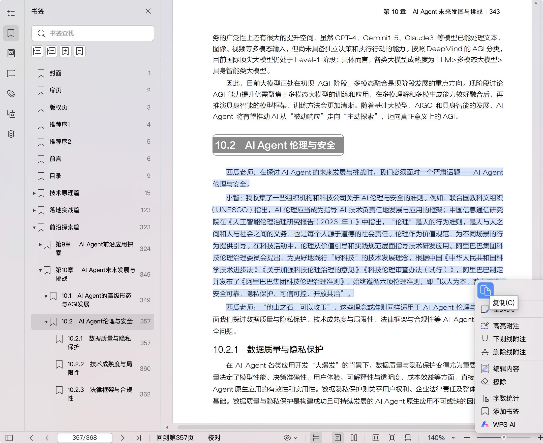Open the attachments paperclip icon in sidebar
The width and height of the screenshot is (543, 443).
(11, 94)
